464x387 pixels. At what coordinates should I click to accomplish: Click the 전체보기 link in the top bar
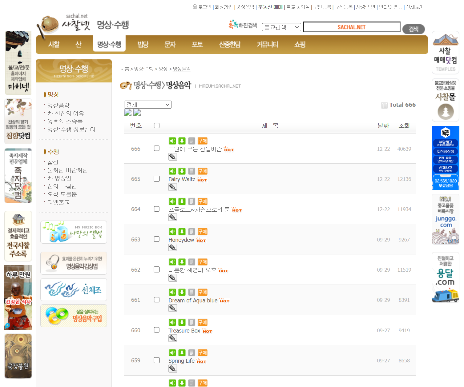click(x=415, y=7)
